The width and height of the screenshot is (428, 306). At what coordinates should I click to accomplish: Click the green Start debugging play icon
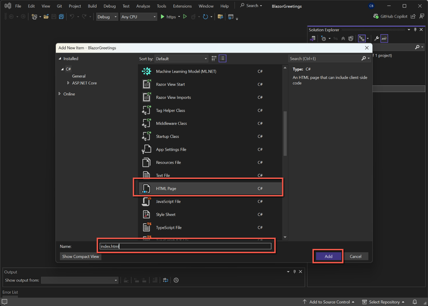pos(162,17)
